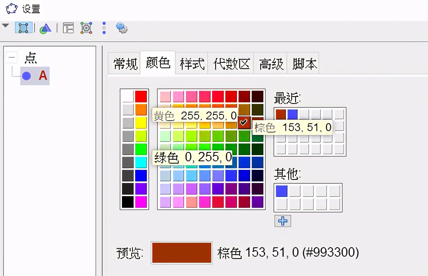Select the move selection tool icon on toolbar
This screenshot has width=428, height=276.
point(23,28)
